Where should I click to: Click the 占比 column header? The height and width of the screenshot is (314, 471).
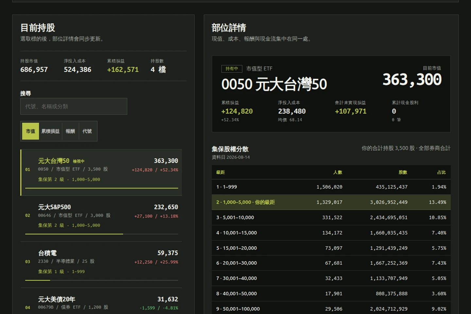pyautogui.click(x=442, y=172)
